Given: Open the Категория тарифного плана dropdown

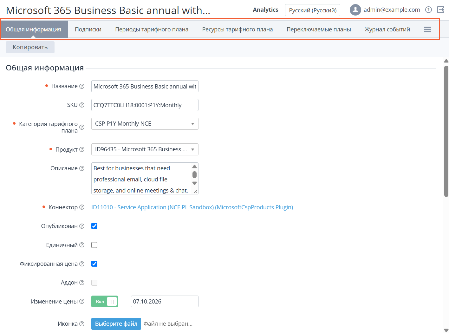Looking at the screenshot, I should pyautogui.click(x=145, y=124).
